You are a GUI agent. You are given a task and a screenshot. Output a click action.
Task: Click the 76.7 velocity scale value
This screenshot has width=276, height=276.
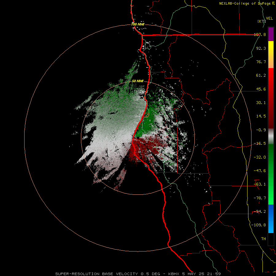[x=261, y=62]
